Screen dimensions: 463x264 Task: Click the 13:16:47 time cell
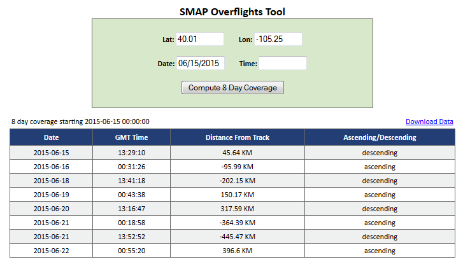[131, 209]
